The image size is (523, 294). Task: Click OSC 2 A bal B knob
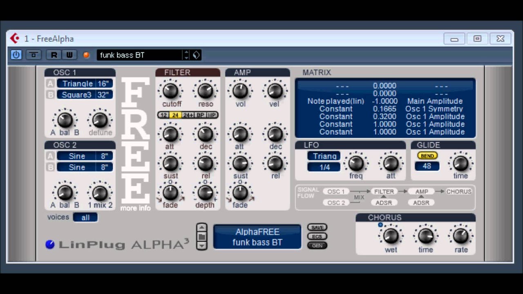click(65, 192)
